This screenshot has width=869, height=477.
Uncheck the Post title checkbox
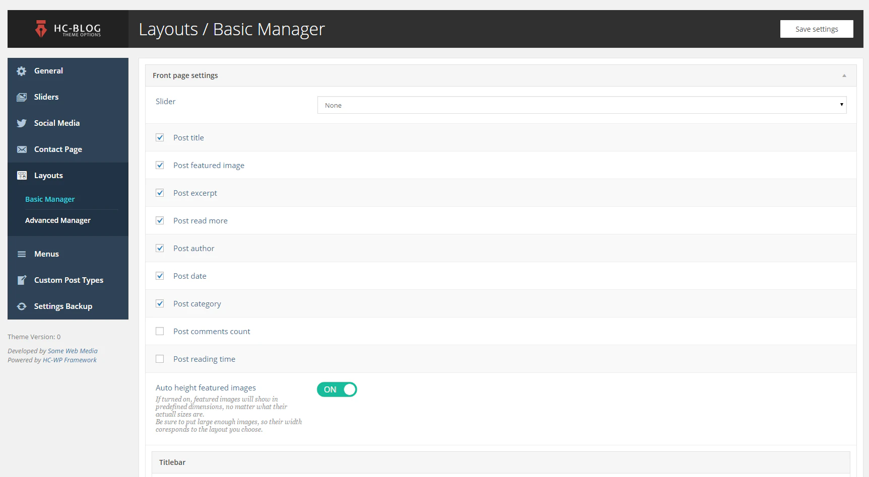coord(160,137)
